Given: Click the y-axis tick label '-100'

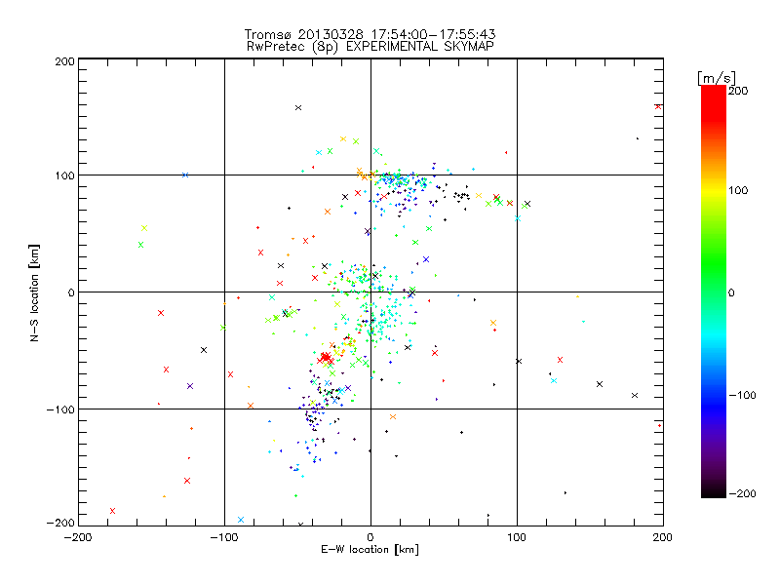Looking at the screenshot, I should click(x=60, y=409).
